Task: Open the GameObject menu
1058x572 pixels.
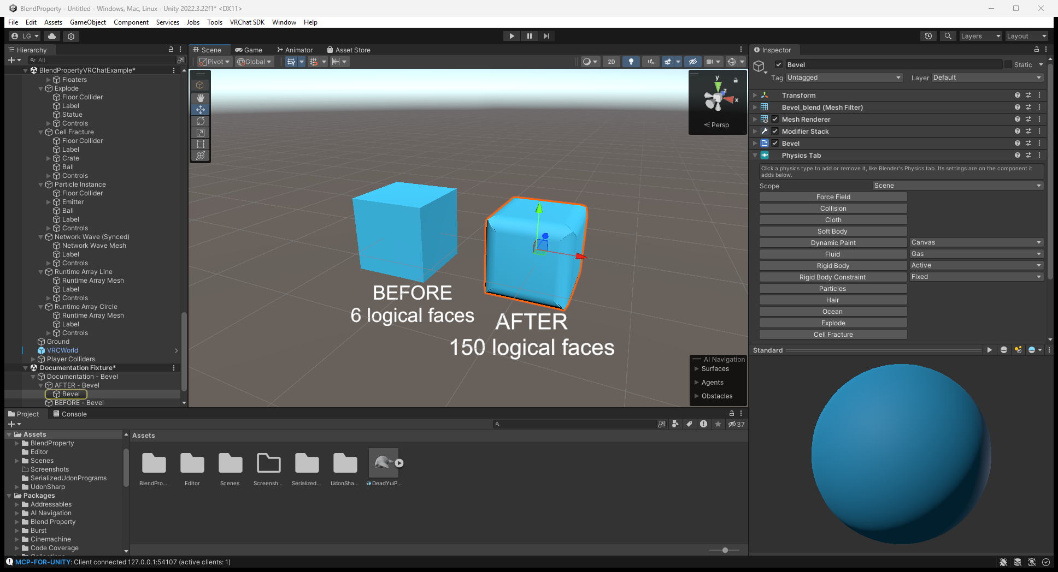Action: (x=88, y=22)
